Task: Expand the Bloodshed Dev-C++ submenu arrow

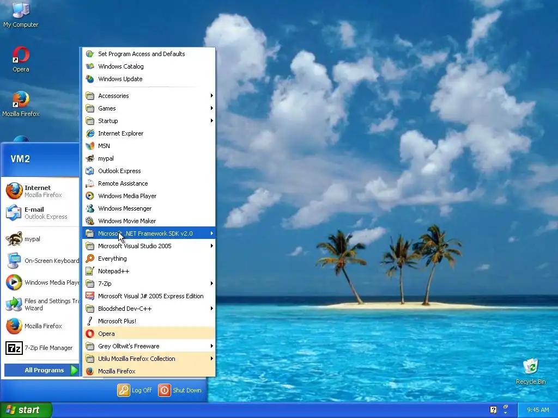Action: 212,308
